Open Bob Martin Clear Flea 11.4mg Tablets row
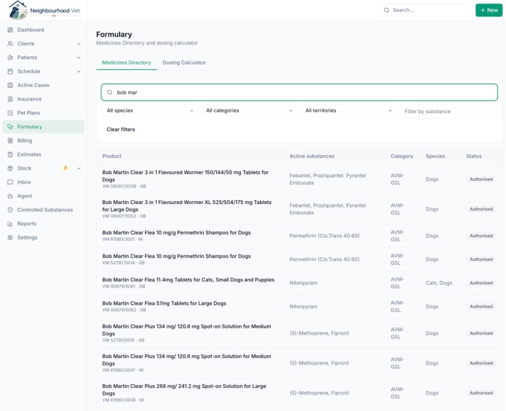 click(x=299, y=283)
